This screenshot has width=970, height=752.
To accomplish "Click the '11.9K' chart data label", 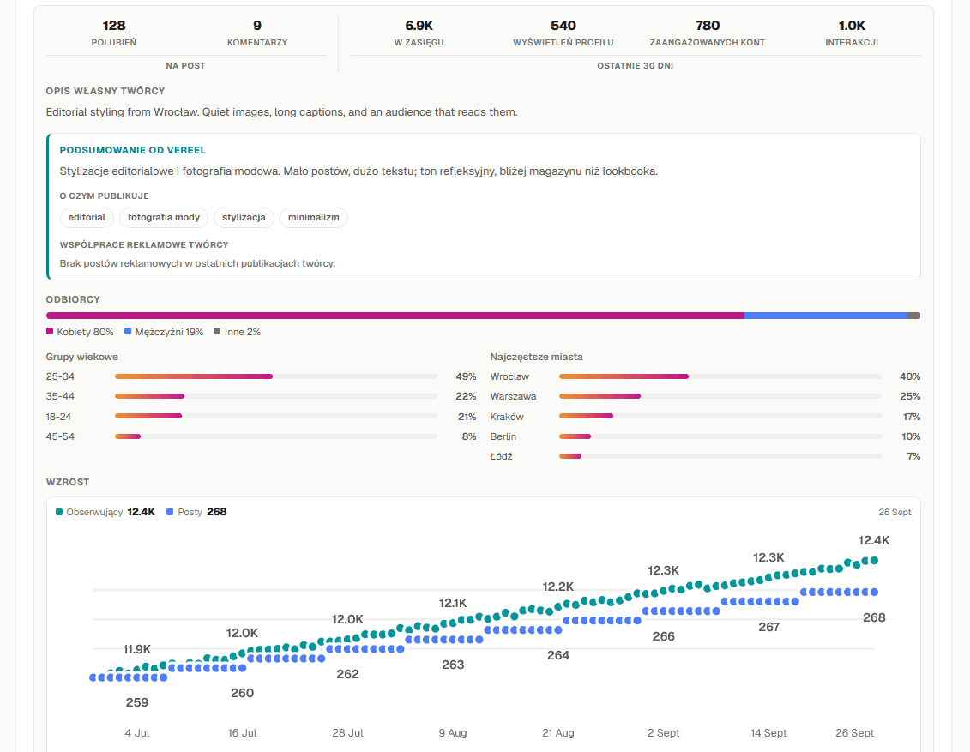I will click(136, 649).
